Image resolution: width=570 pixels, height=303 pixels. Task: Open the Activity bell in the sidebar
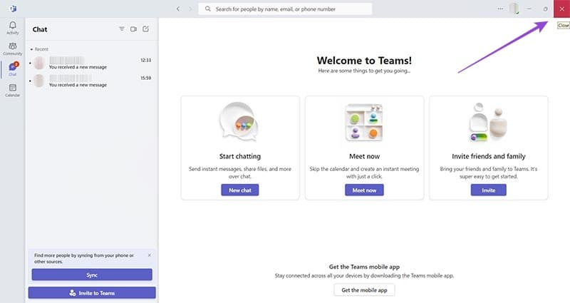pyautogui.click(x=12, y=28)
